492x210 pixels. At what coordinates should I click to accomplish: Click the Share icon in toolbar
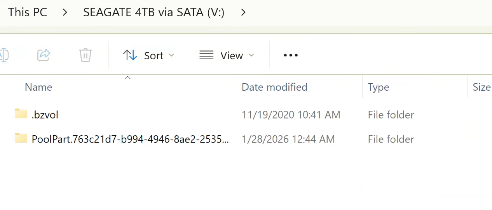44,55
